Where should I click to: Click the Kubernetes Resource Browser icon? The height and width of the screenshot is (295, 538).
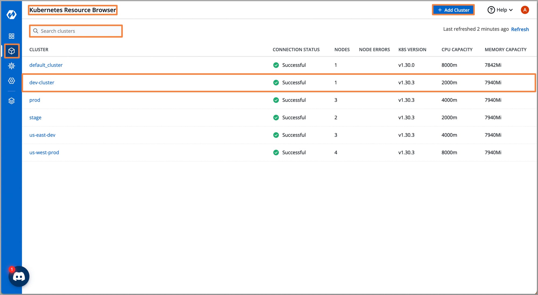[11, 51]
